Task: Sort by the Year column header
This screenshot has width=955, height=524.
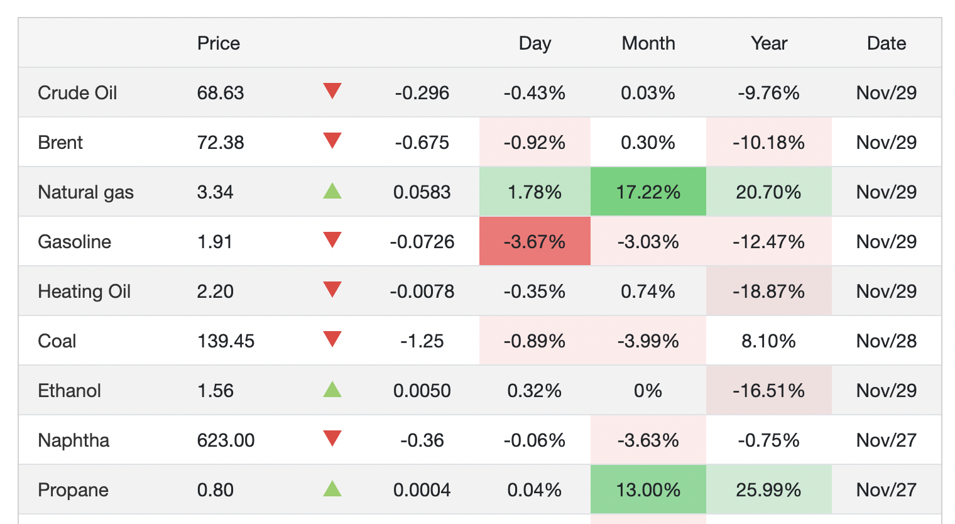Action: tap(769, 43)
